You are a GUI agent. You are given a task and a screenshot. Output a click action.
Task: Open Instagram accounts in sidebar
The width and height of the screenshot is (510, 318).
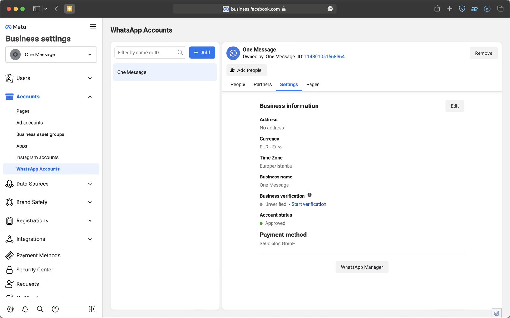[37, 157]
